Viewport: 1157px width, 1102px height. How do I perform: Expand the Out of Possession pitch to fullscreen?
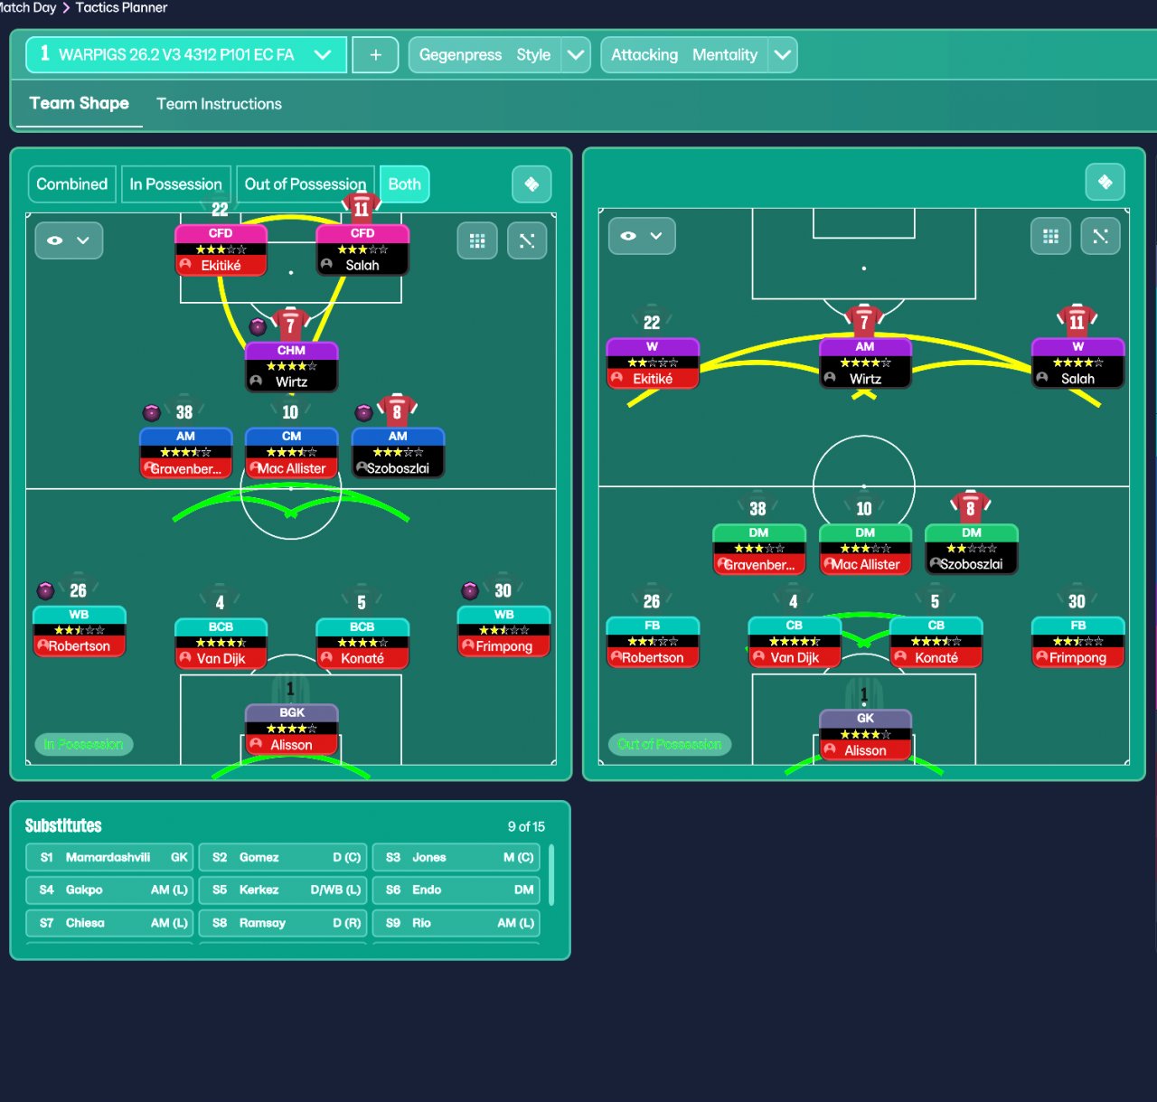pyautogui.click(x=1100, y=236)
